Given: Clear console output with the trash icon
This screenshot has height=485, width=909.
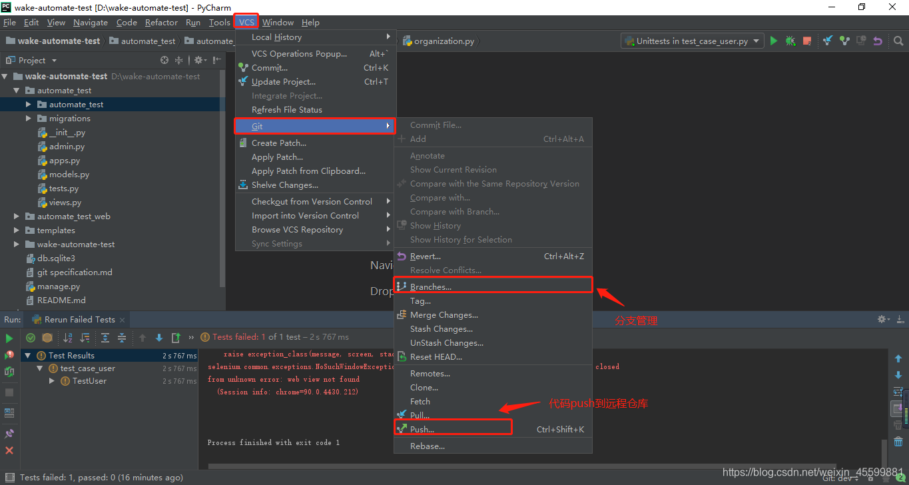Looking at the screenshot, I should (898, 441).
